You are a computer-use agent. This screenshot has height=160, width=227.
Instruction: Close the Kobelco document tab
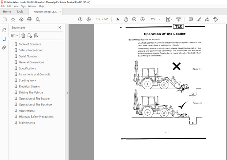[60, 12]
